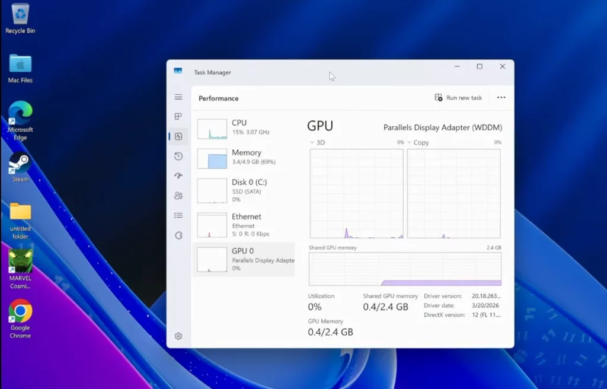
Task: Select CPU in the performance list
Action: click(x=244, y=127)
